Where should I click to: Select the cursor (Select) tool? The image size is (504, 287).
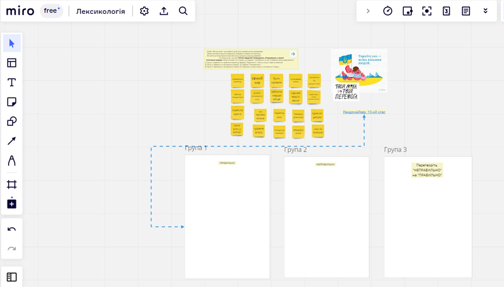point(12,43)
